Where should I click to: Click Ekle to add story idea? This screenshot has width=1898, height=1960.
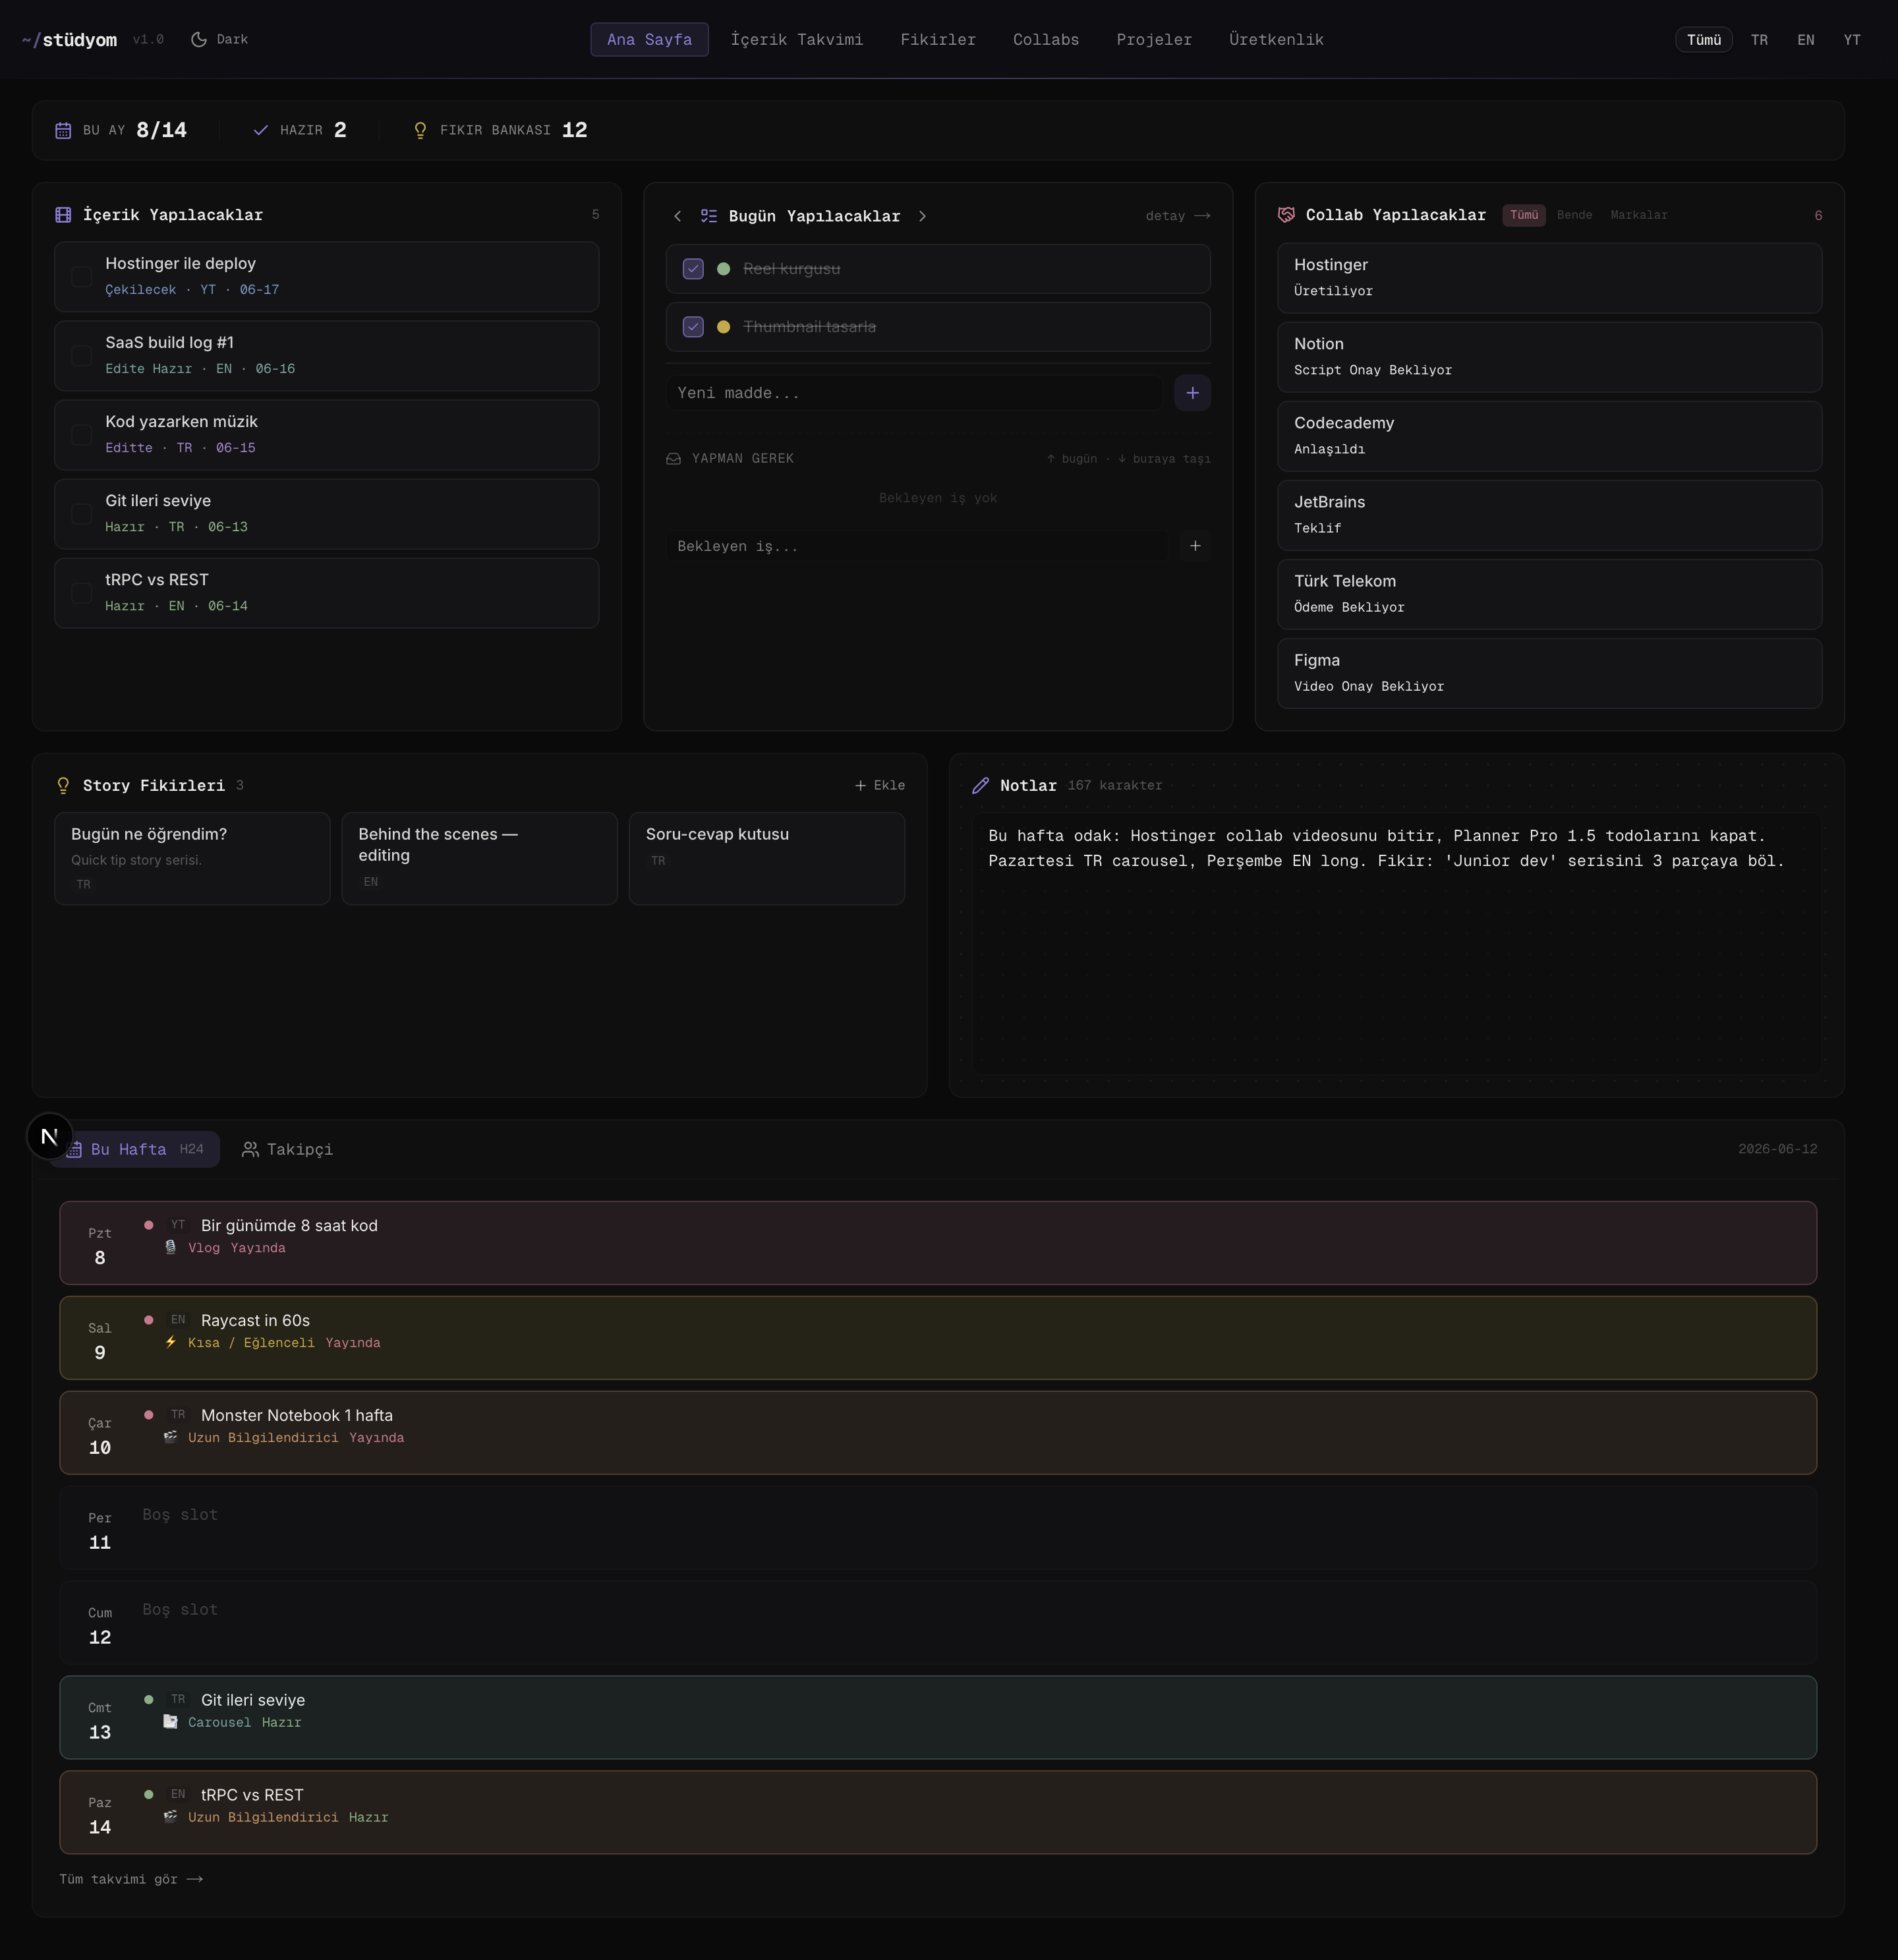point(880,786)
